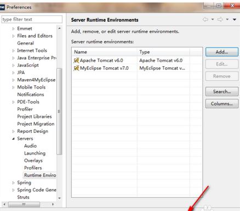
Task: Click the Apache Tomcat v6.0 Type cell
Action: pos(161,60)
